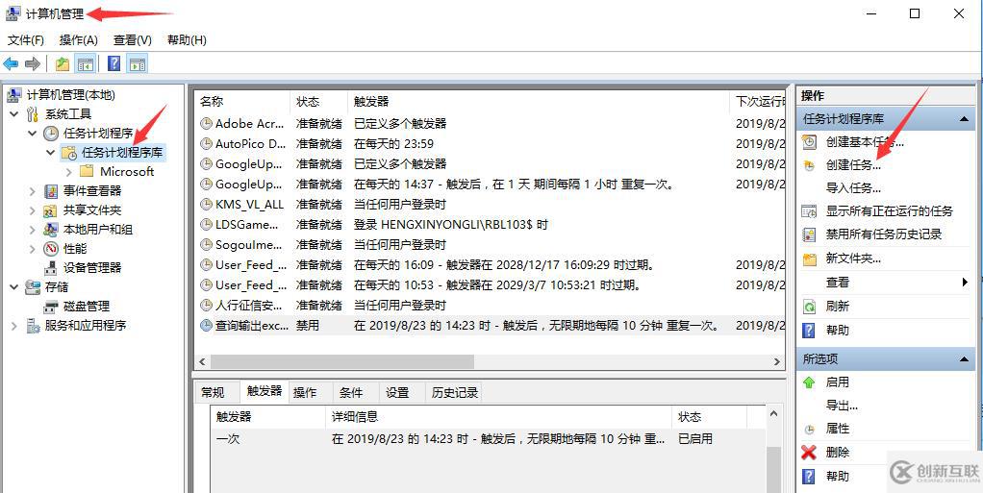Expand the 共享文件夹 node arrow
This screenshot has width=983, height=493.
[x=33, y=210]
